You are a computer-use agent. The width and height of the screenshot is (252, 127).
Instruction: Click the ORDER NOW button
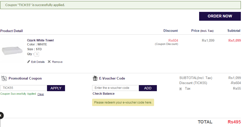220,16
